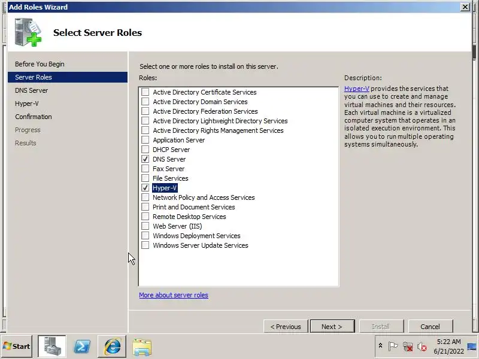Check Active Directory Lightweight Directory Services
Viewport: 479px width, 359px height.
pyautogui.click(x=145, y=121)
